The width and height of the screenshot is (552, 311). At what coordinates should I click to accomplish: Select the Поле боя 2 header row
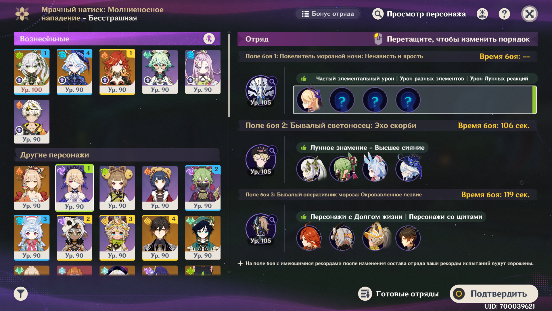(x=388, y=126)
